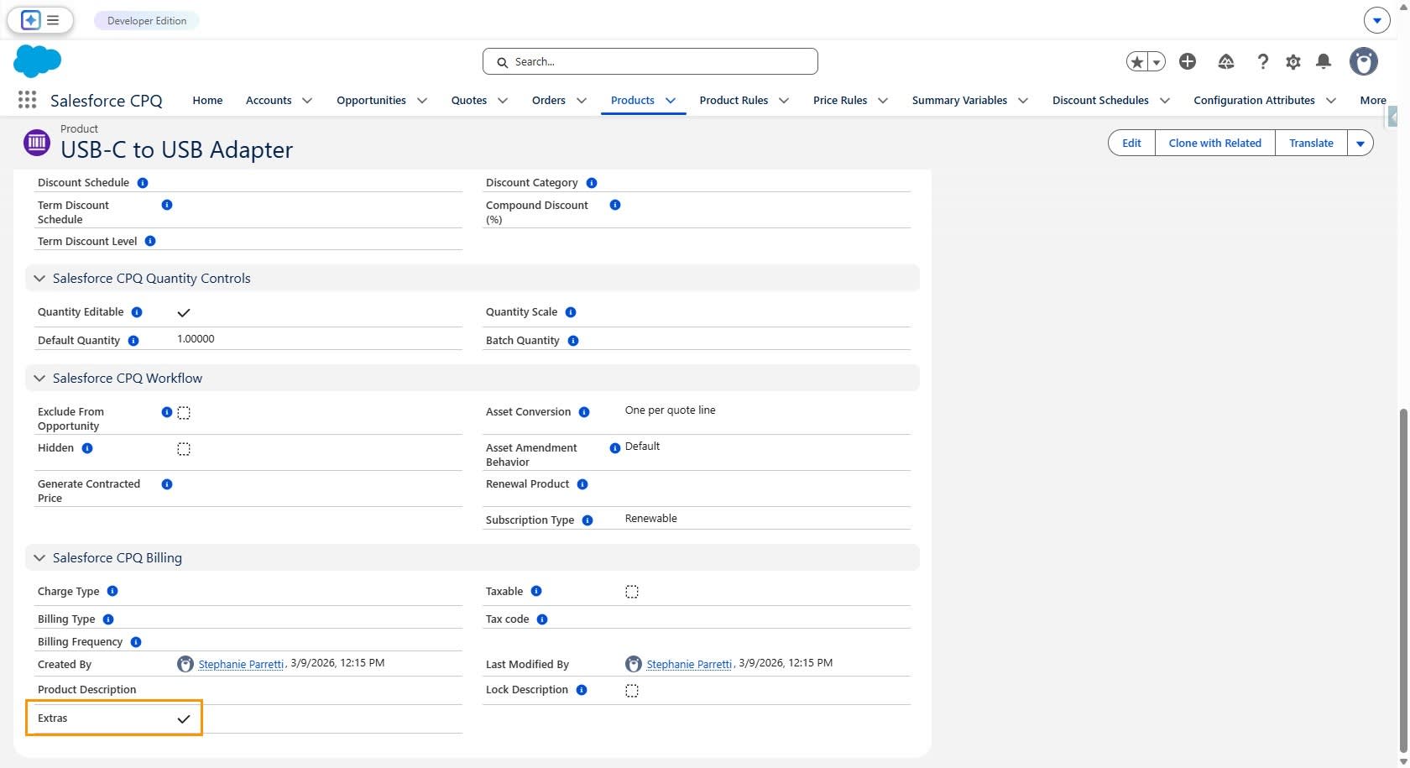The width and height of the screenshot is (1410, 768).
Task: Open the Setup gear icon
Action: 1293,61
